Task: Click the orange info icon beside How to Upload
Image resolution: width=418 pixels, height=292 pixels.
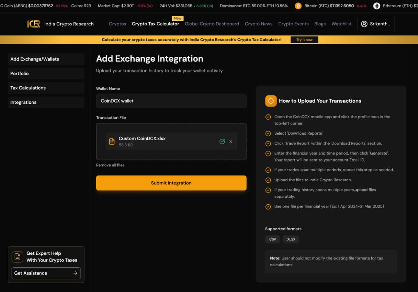Action: [271, 101]
